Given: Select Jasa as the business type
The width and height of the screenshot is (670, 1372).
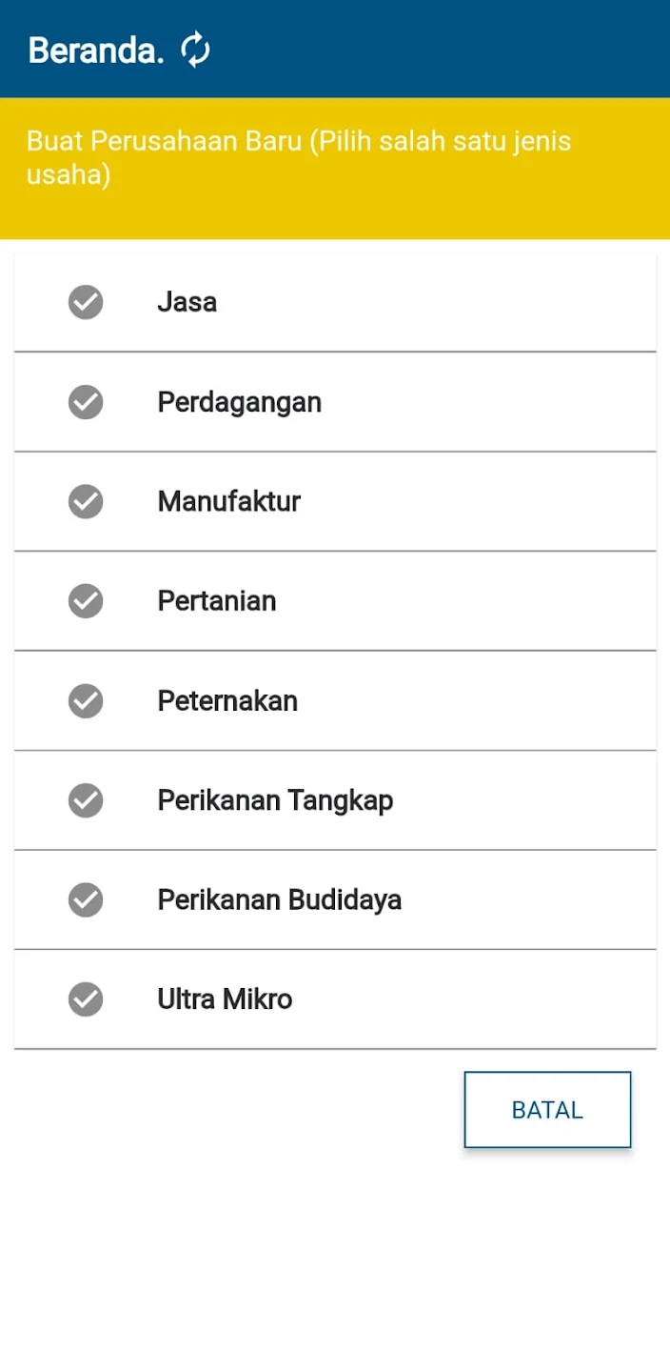Looking at the screenshot, I should (335, 302).
